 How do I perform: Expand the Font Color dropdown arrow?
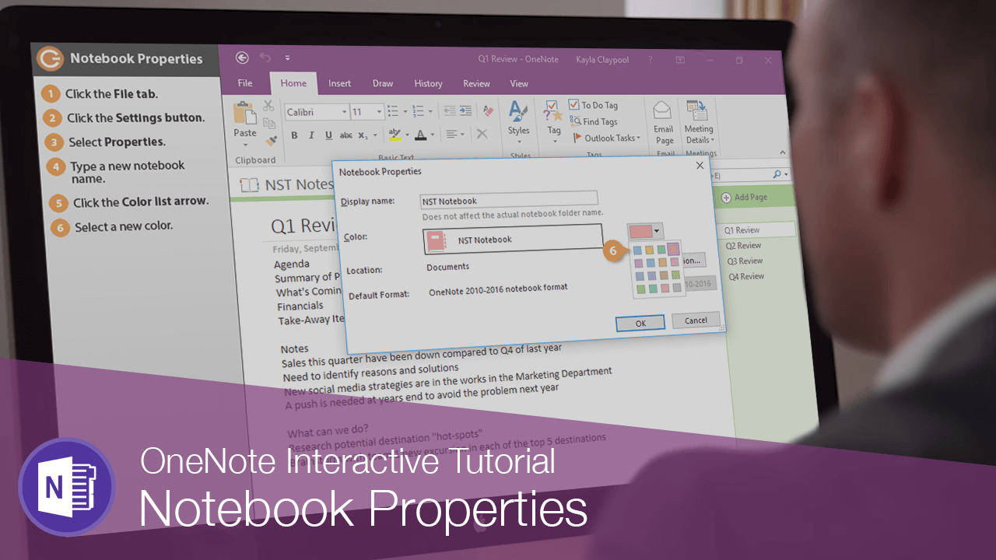[x=433, y=135]
